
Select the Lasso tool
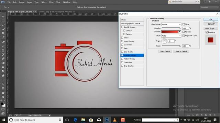point(3,25)
